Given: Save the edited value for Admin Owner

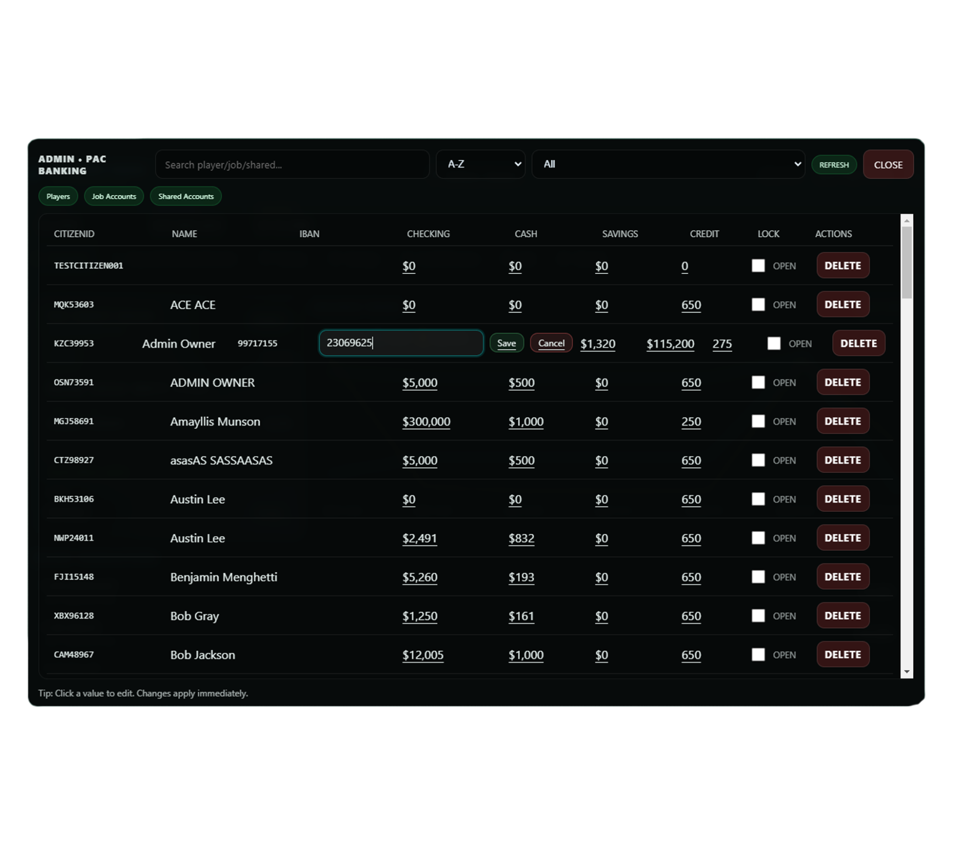Looking at the screenshot, I should (x=506, y=343).
